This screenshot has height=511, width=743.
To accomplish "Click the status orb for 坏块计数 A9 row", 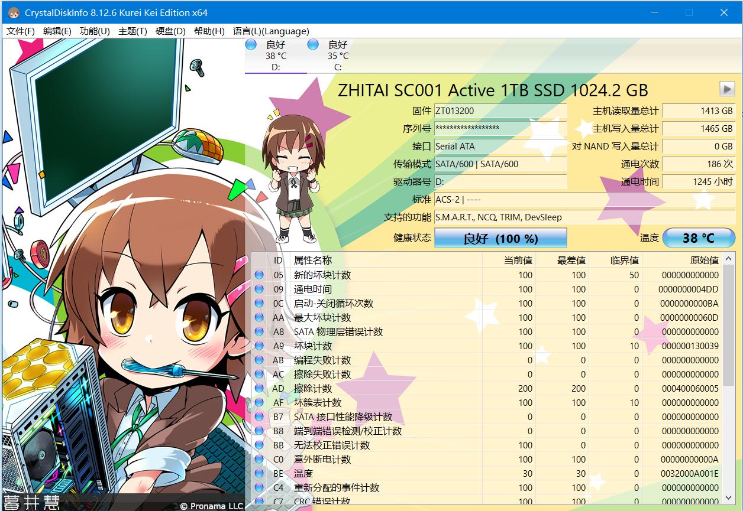I will (x=259, y=346).
